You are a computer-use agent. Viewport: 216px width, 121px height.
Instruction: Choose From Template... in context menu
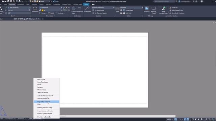tap(47, 82)
